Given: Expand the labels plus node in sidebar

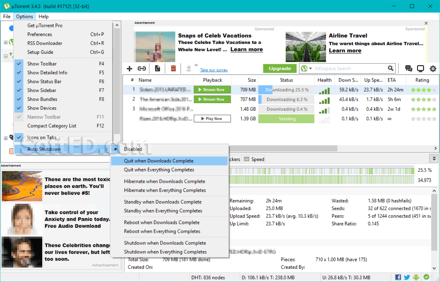Looking at the screenshot, I should pos(5,138).
